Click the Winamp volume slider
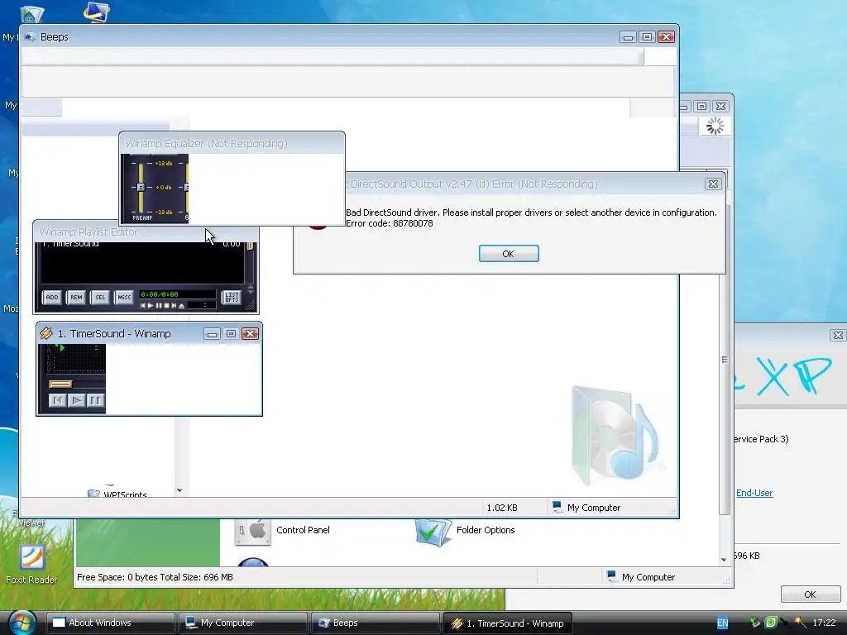847x635 pixels. point(60,384)
